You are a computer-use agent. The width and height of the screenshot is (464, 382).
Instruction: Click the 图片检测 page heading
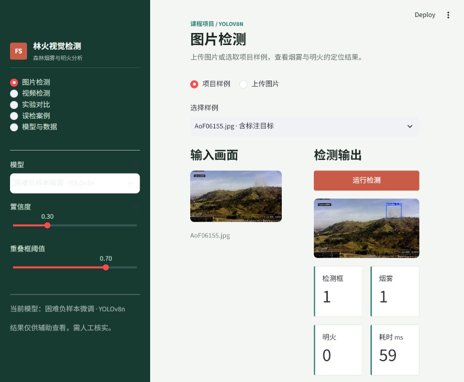point(218,39)
